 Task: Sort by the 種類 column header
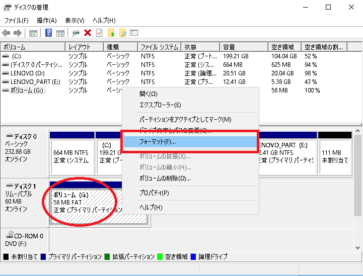(x=121, y=47)
